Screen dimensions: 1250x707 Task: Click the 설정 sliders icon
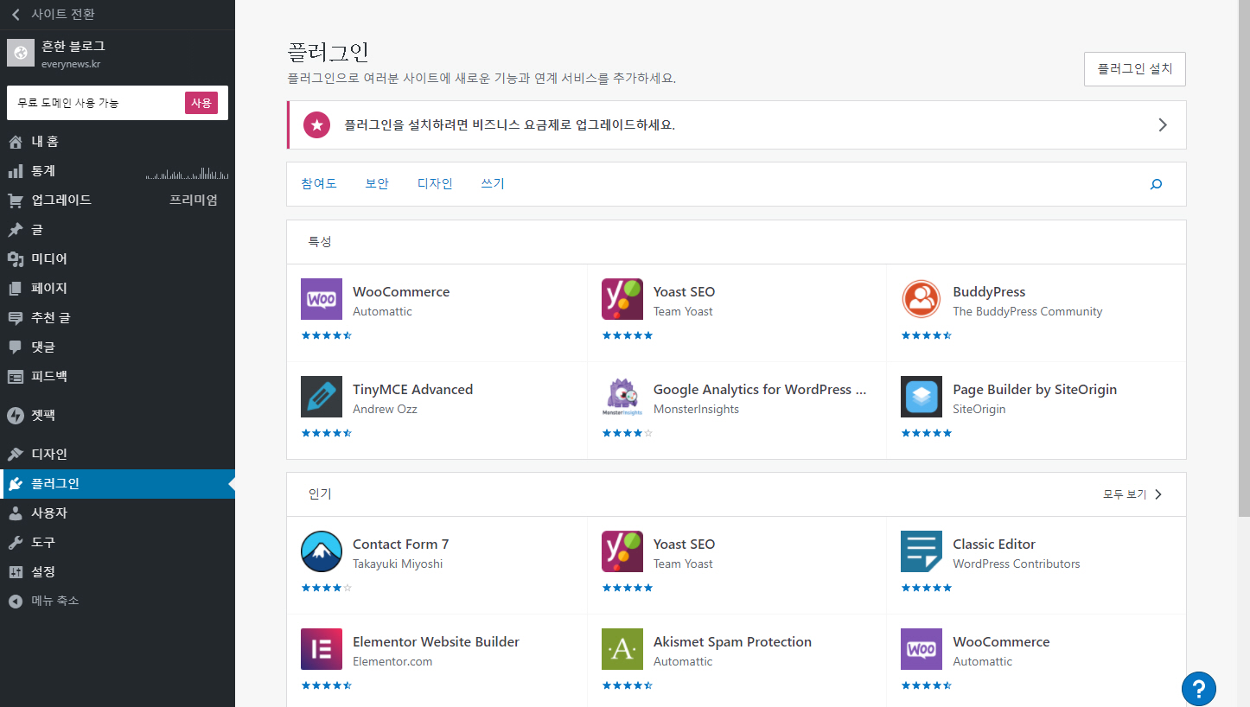16,572
